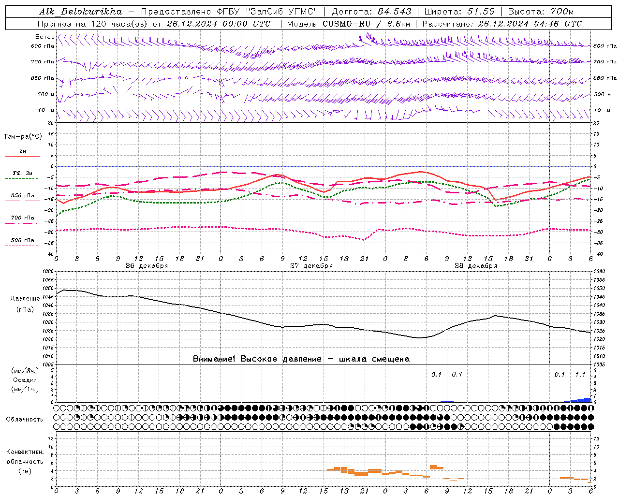
Task: Click the "Внимание! Высокое давление — шкала смещена" warning
Action: coord(301,359)
